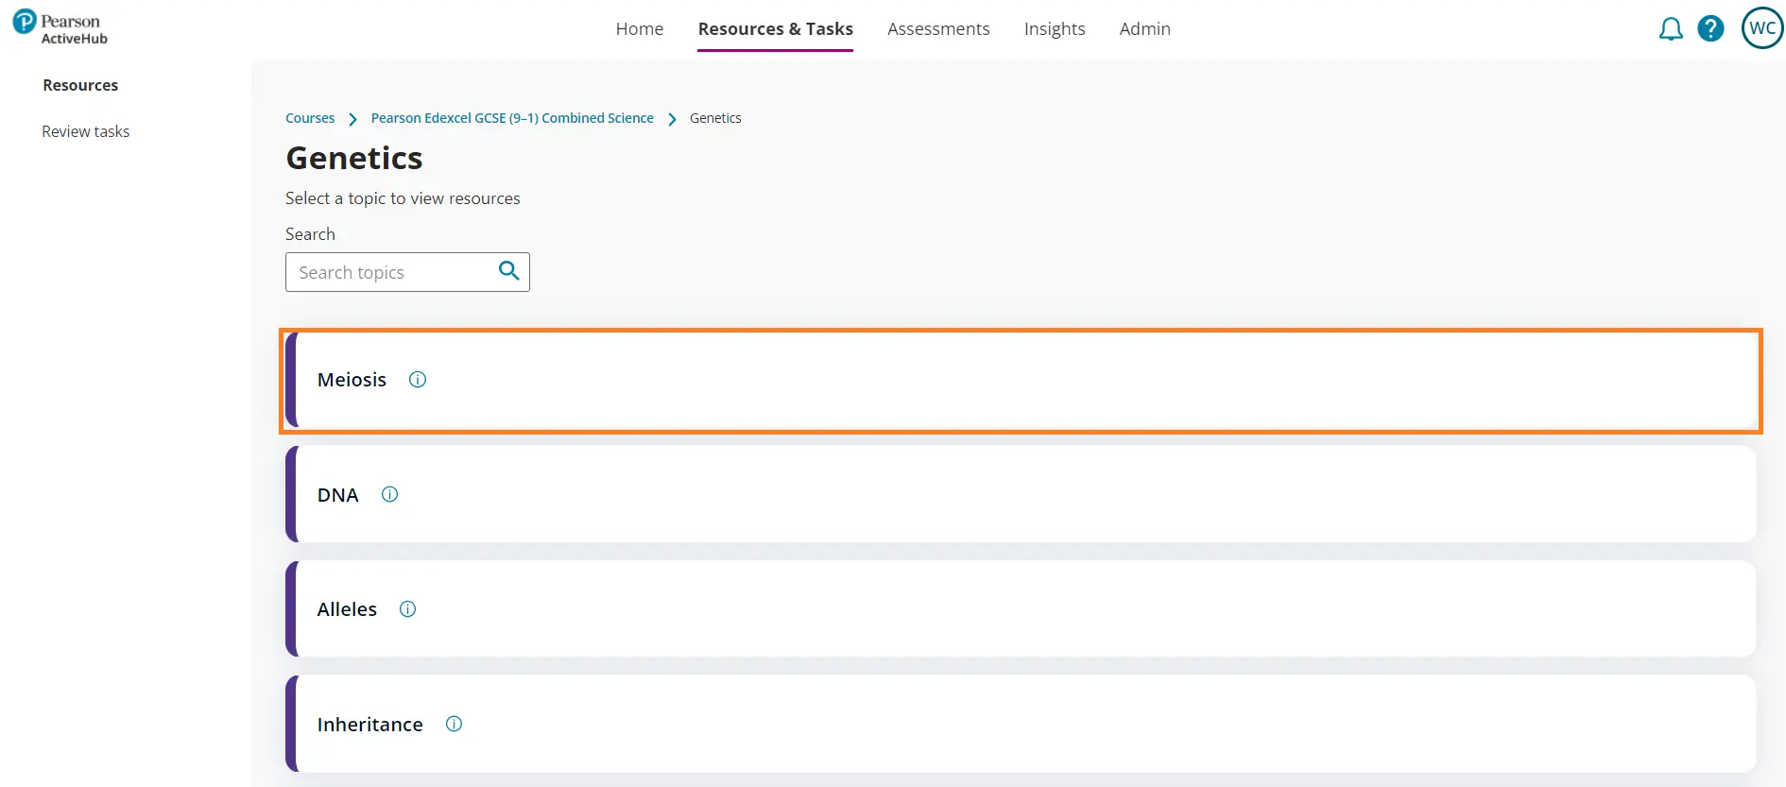Open the WC user profile avatar
The height and width of the screenshot is (787, 1786).
point(1761,28)
